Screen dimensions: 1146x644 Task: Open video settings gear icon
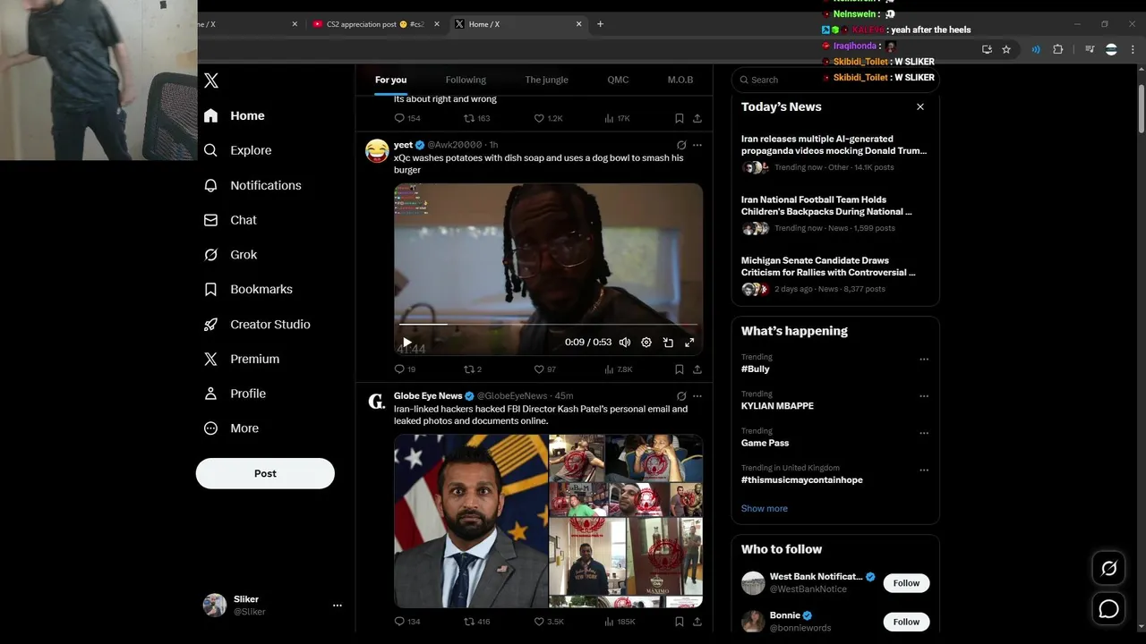coord(646,343)
